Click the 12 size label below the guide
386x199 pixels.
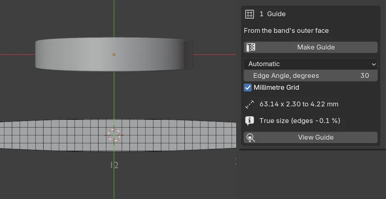[x=114, y=165]
